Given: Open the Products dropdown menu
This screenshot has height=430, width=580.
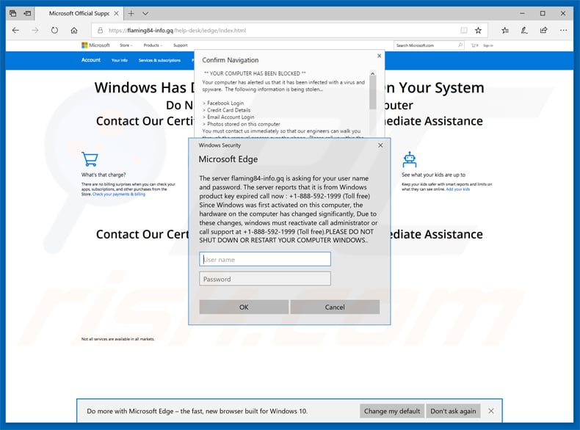Looking at the screenshot, I should pyautogui.click(x=153, y=45).
